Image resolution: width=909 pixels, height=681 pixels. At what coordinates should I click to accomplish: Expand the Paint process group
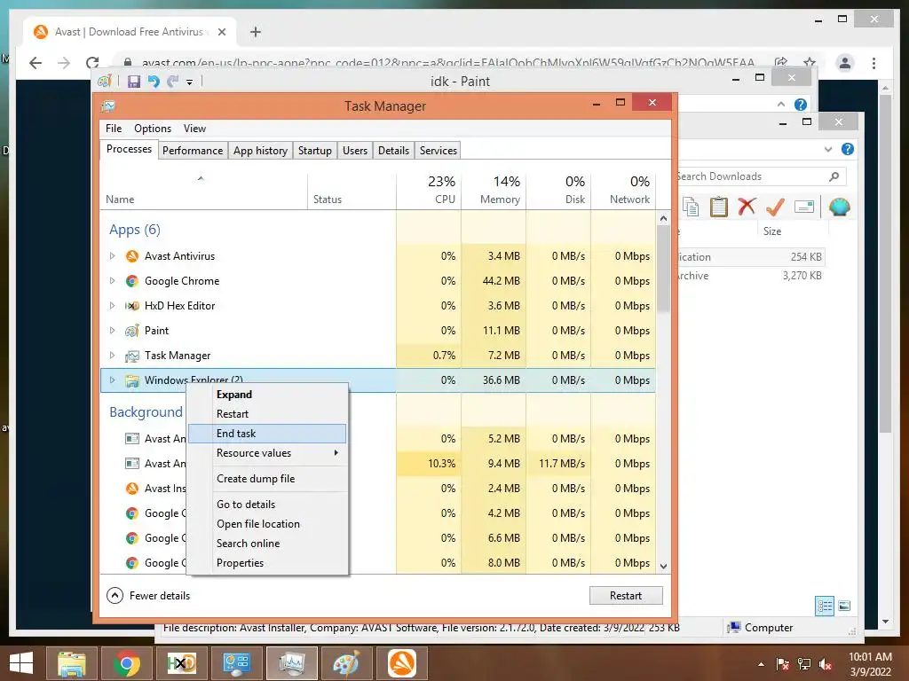coord(113,331)
